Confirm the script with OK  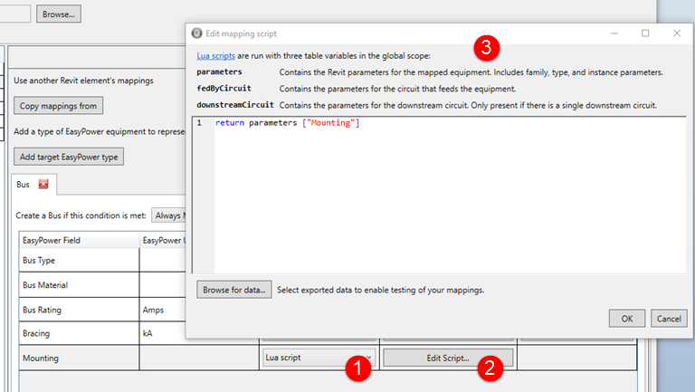coord(626,319)
